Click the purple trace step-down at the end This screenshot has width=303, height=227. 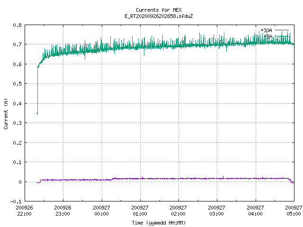click(x=291, y=181)
